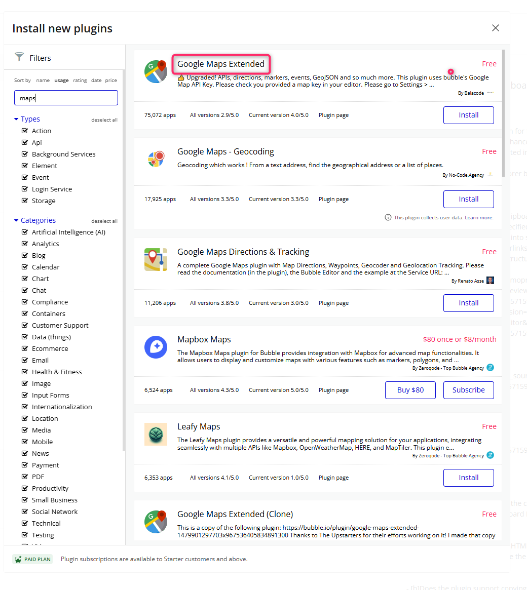The width and height of the screenshot is (527, 590).
Task: Click the Mapbox Maps plugin logo
Action: pyautogui.click(x=156, y=347)
